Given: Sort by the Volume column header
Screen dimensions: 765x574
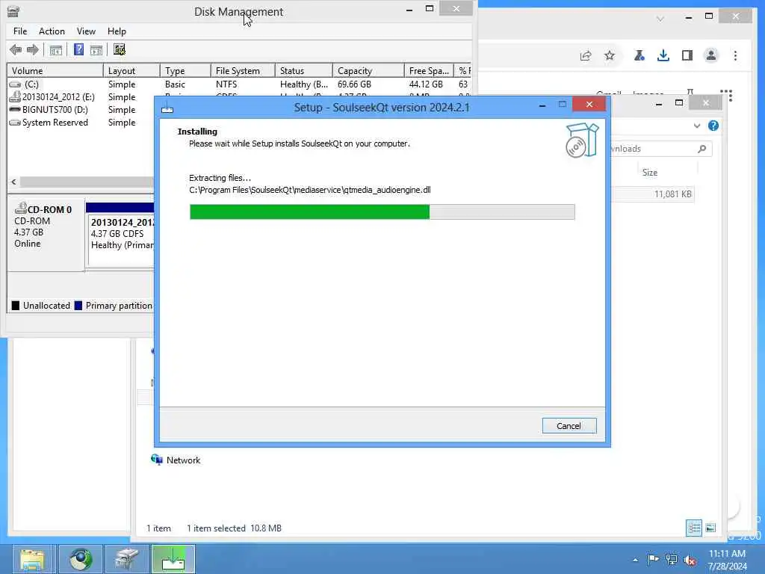Looking at the screenshot, I should 55,71.
